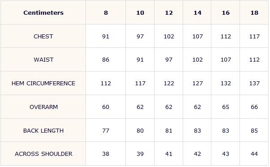The image size is (270, 167).
Task: Select the BACK LENGTH row label
Action: (x=43, y=131)
